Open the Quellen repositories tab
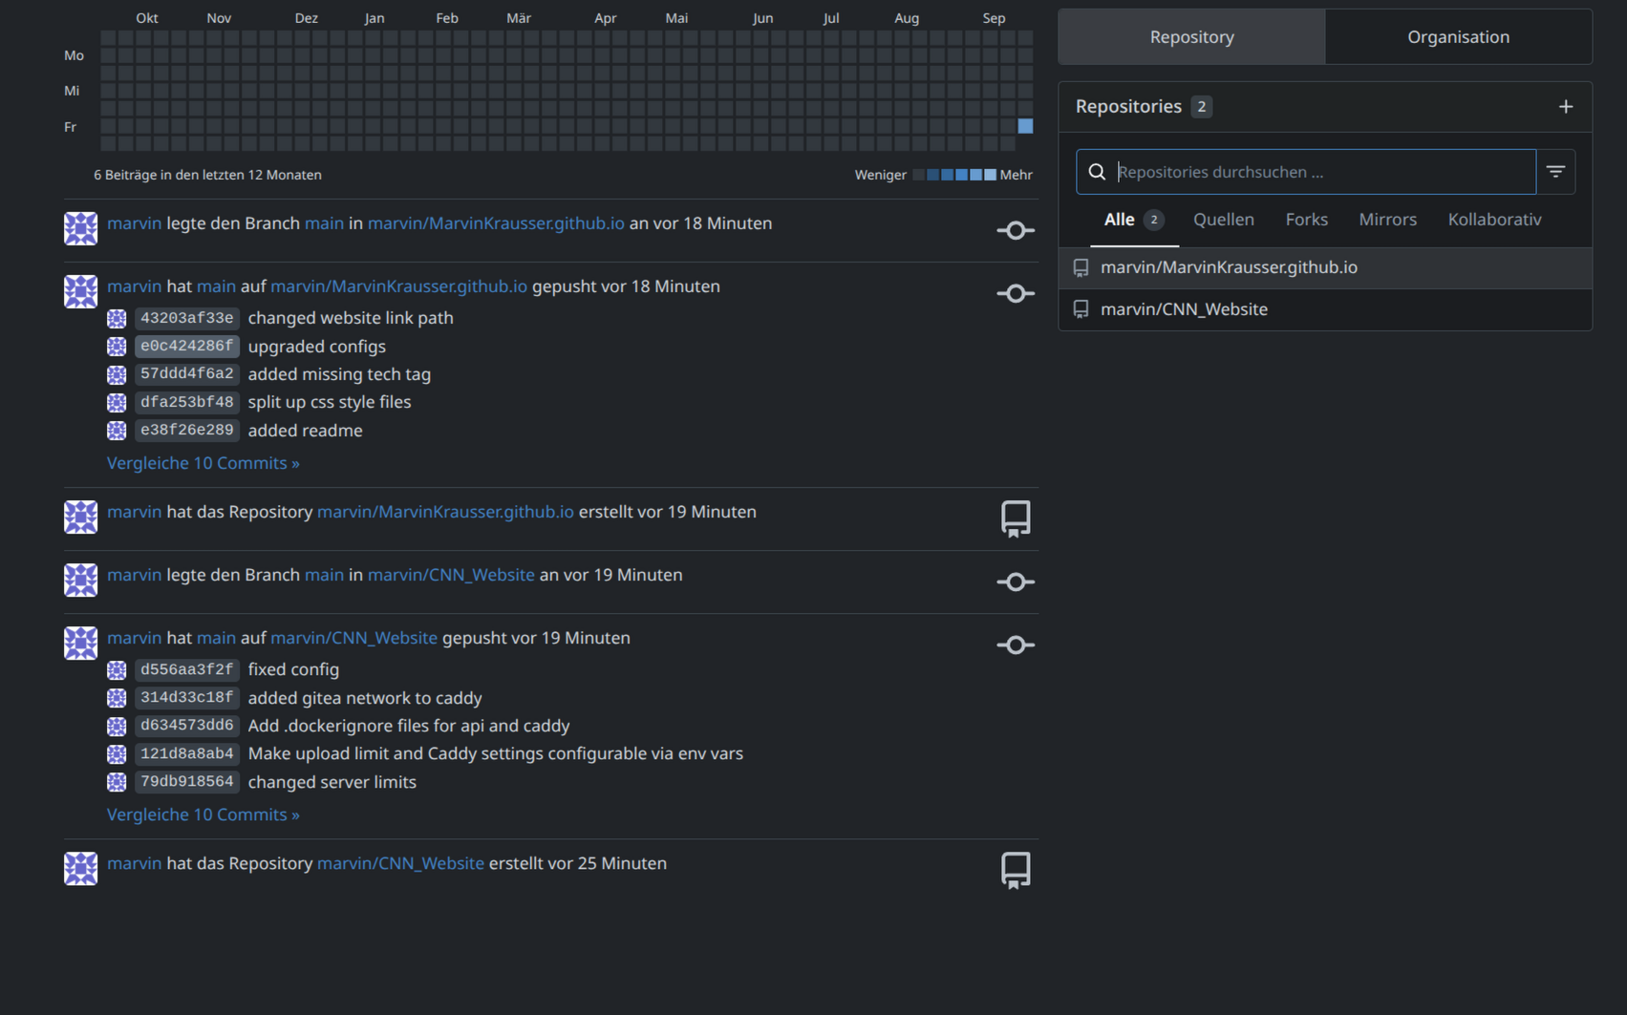The height and width of the screenshot is (1015, 1627). 1223,220
